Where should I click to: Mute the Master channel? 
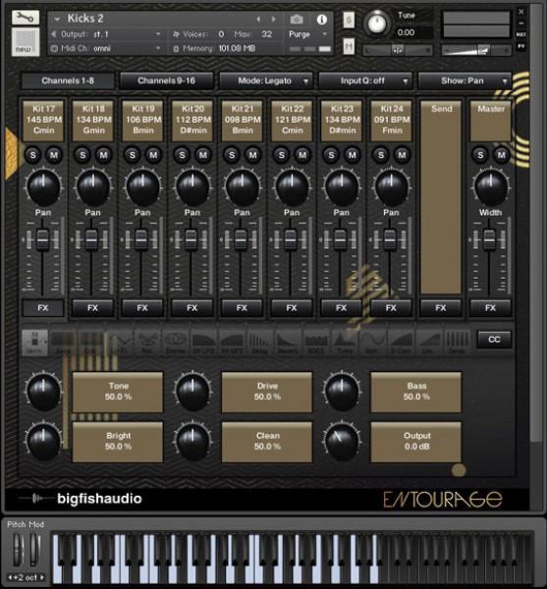502,155
